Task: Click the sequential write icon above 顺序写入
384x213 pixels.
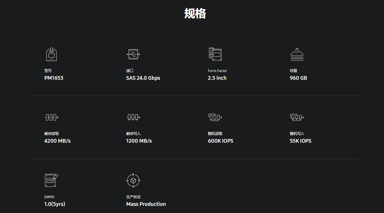Action: [x=133, y=117]
